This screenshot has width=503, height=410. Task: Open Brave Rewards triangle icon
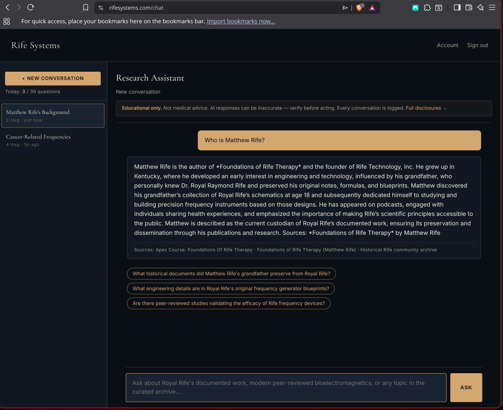click(x=372, y=8)
